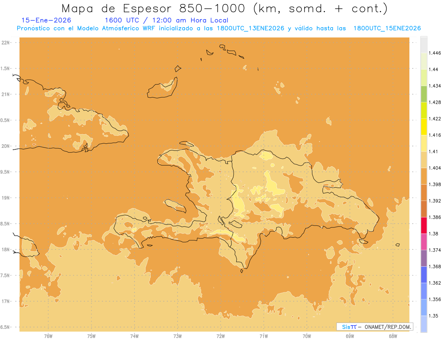The width and height of the screenshot is (441, 341).
Task: Click the 70W longitude axis label
Action: 307,336
